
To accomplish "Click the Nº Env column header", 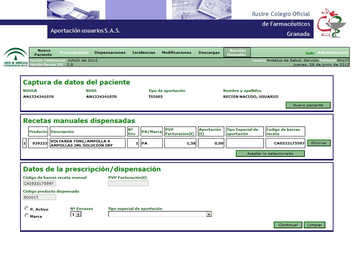I will [x=133, y=132].
